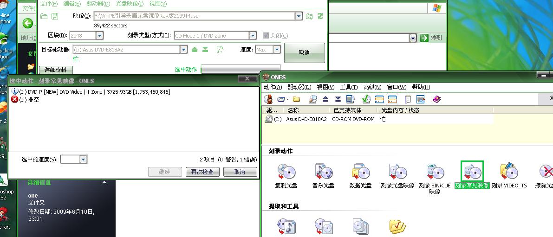
Task: Select the 刻录 BIN/CUE 映像 action
Action: click(435, 178)
